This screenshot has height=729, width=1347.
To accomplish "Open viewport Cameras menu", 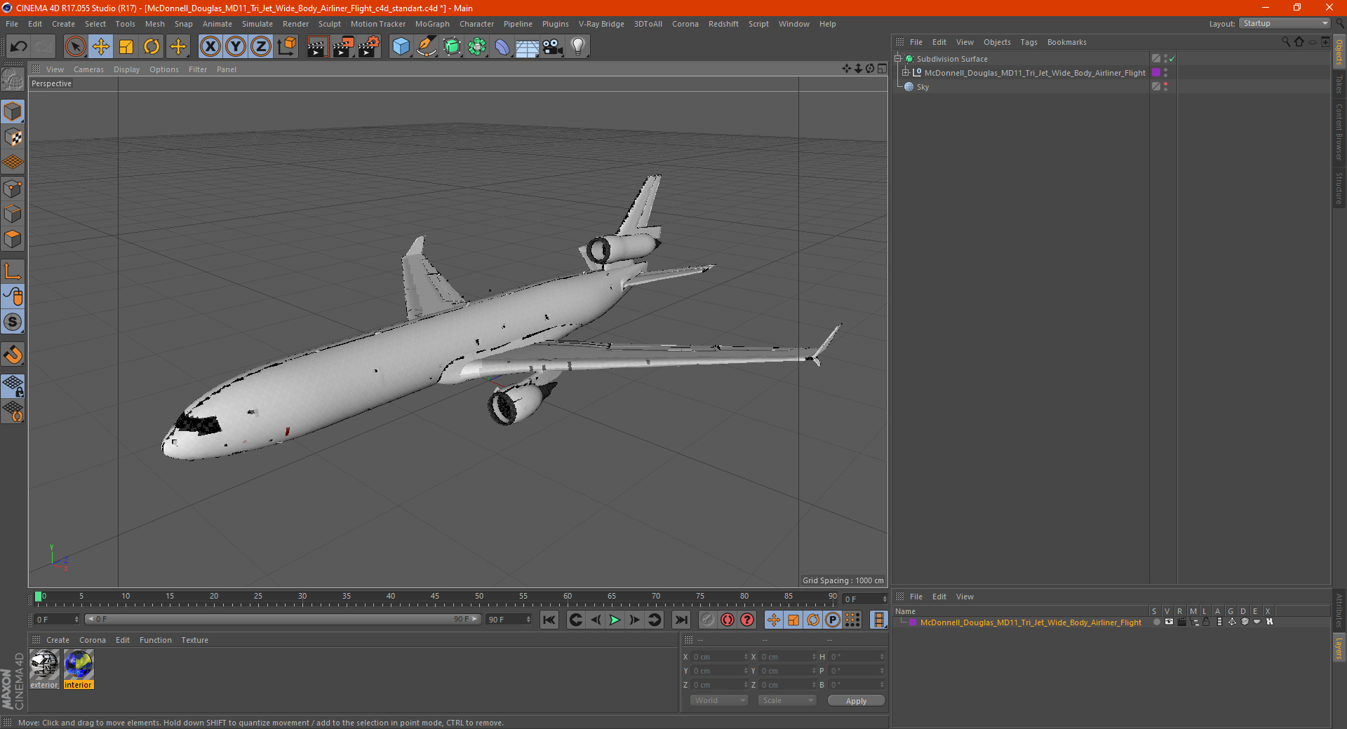I will click(88, 69).
